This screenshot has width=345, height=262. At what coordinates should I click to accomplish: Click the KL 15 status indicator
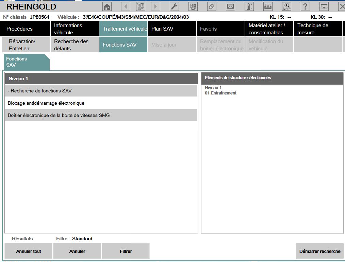[280, 17]
